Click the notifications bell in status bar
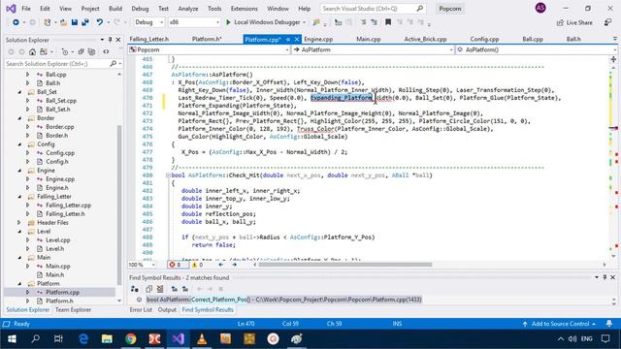 (609, 324)
